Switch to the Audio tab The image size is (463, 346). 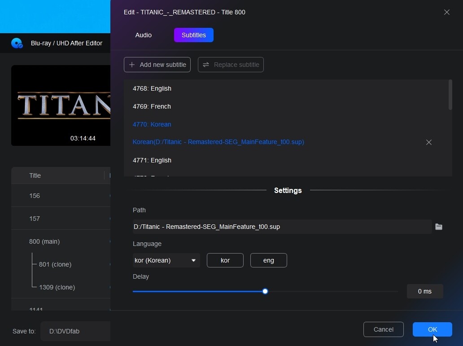[x=143, y=35]
